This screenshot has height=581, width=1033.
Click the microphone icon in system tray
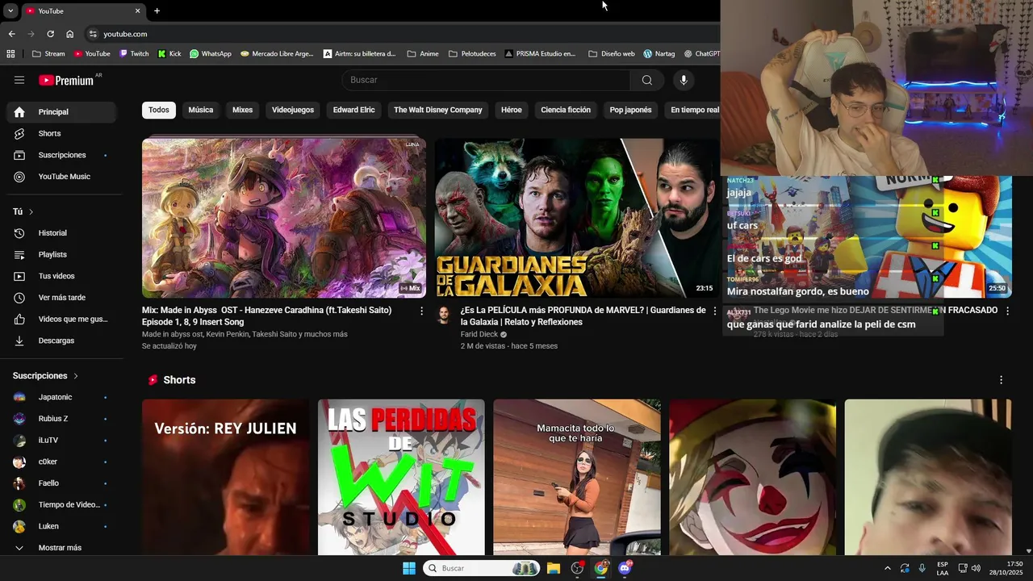pyautogui.click(x=922, y=568)
